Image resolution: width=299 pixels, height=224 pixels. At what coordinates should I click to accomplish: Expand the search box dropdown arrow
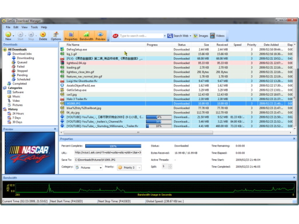(x=164, y=36)
